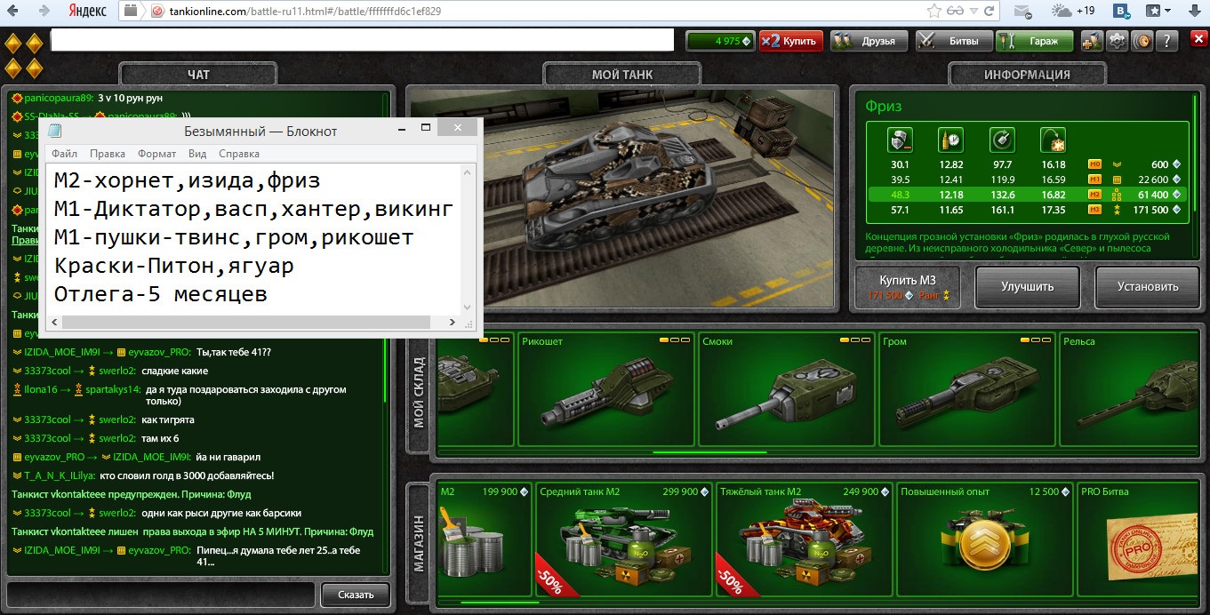Toggle game sound speaker icon

[x=1142, y=41]
